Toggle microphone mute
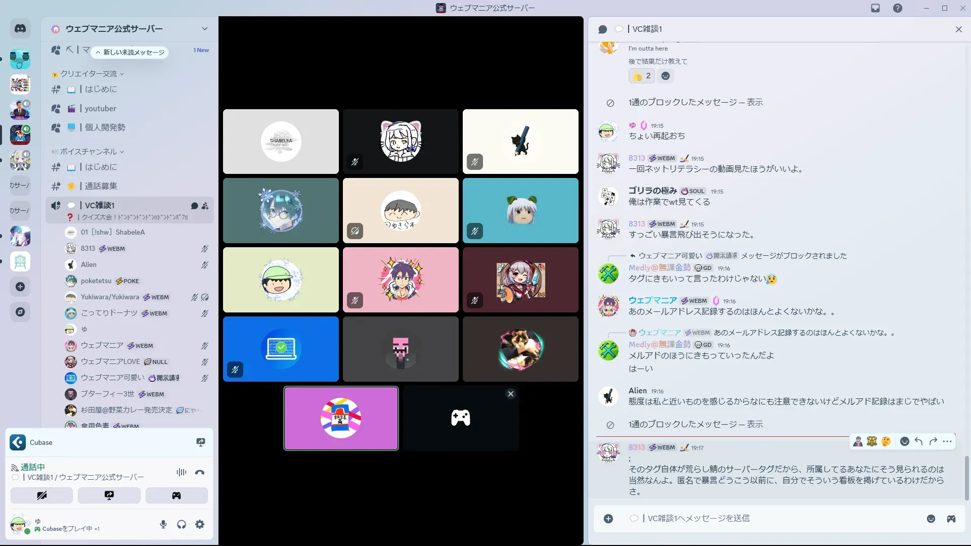 (163, 524)
